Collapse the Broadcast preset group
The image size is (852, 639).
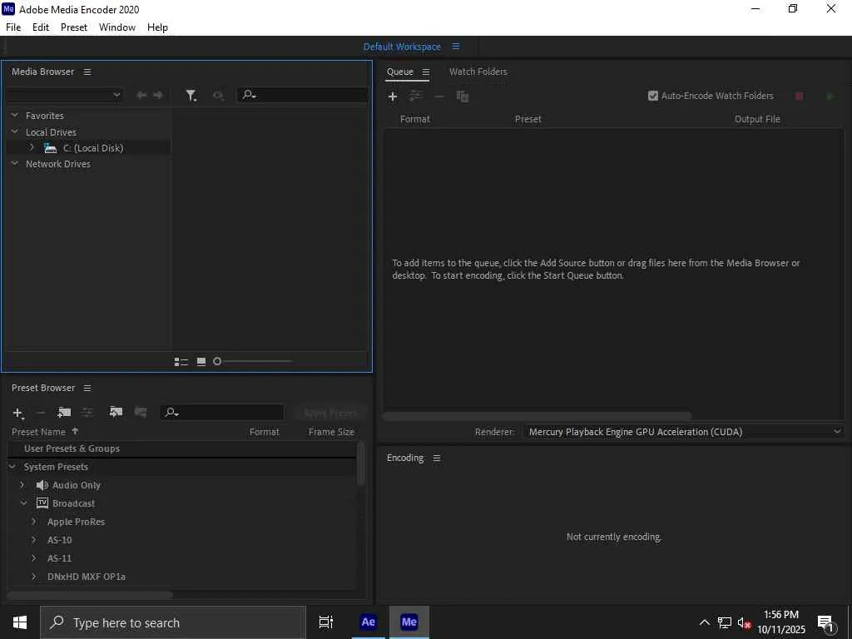[24, 503]
